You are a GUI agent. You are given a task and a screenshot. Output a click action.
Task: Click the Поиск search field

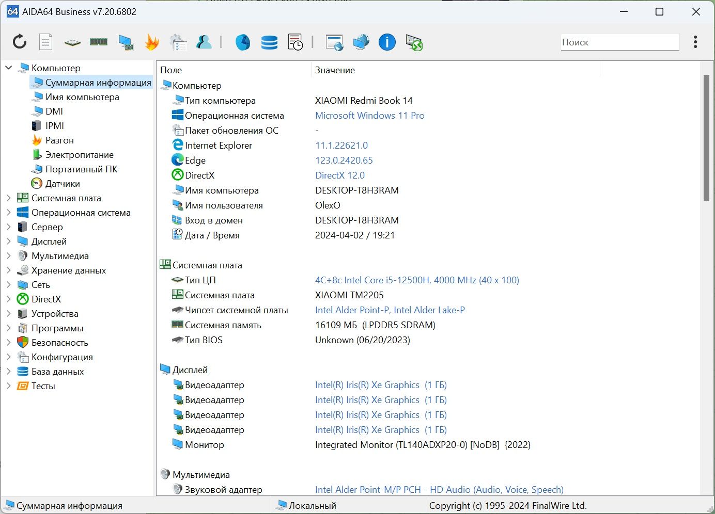(620, 42)
